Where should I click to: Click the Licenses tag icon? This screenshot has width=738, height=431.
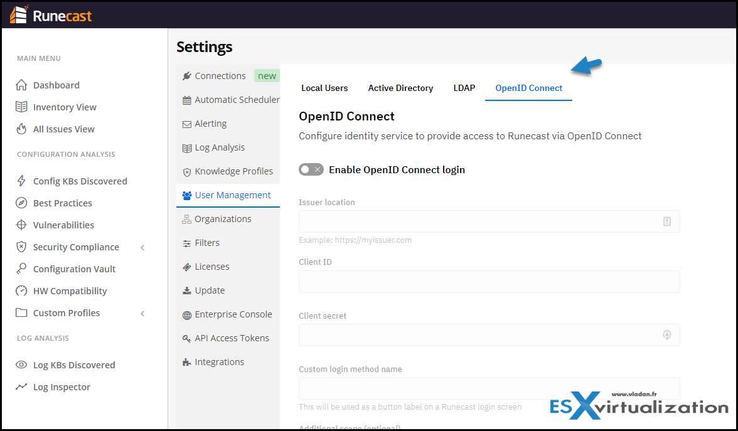(x=187, y=267)
